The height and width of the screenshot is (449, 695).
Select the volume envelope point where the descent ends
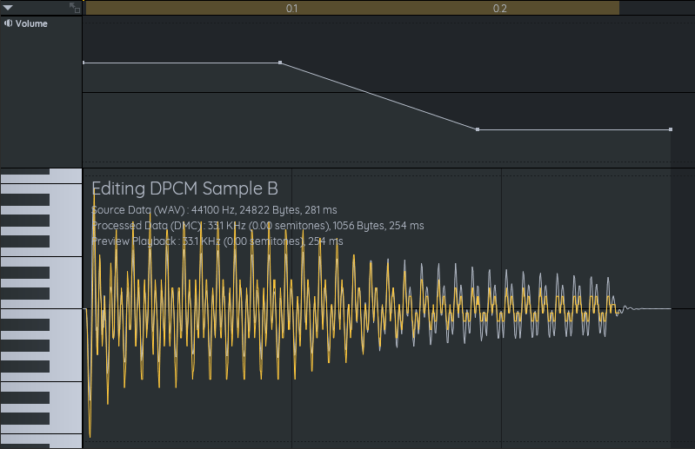pyautogui.click(x=478, y=129)
